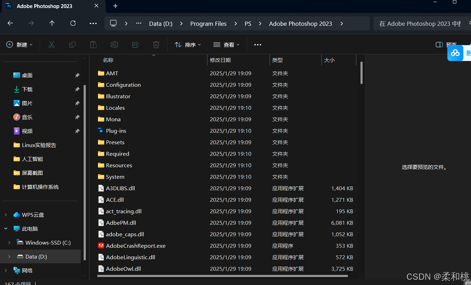Collapse the 此电脑 tree node
471x285 pixels.
(x=6, y=229)
